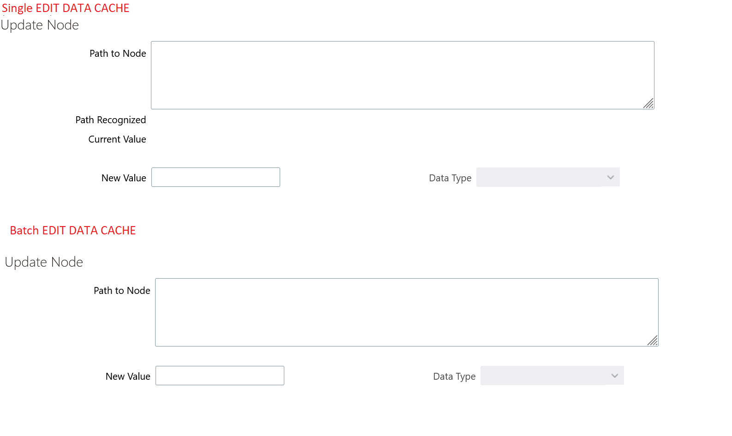Click the 'Update Node' heading below Single edit title
Screen dimensions: 732x436
(x=40, y=25)
